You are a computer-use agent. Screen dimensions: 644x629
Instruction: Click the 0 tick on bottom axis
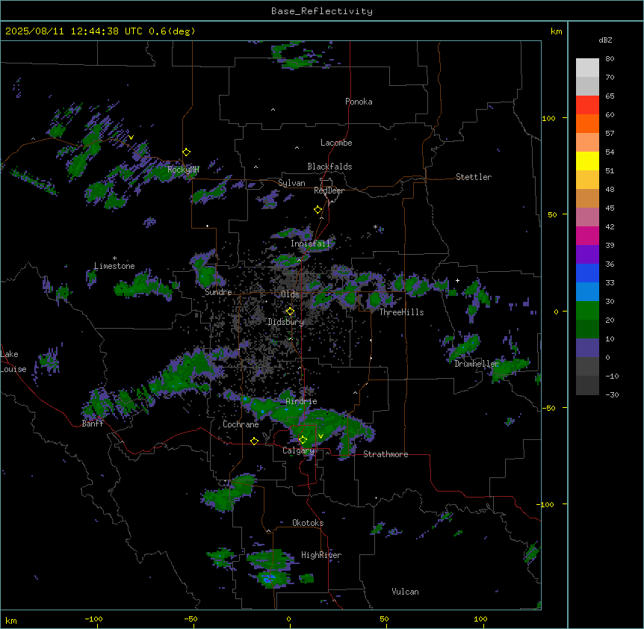tap(288, 619)
